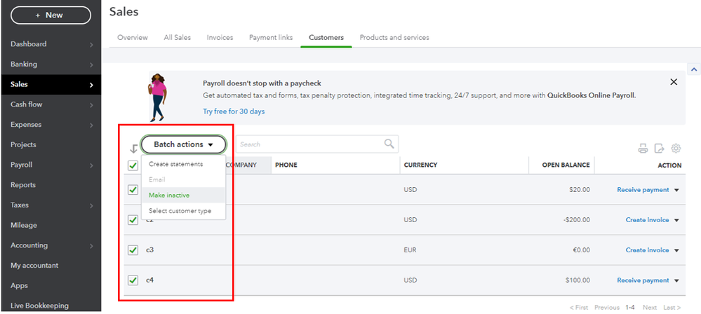Expand the action arrow next to Create invoice for c3
This screenshot has width=701, height=314.
coord(676,250)
